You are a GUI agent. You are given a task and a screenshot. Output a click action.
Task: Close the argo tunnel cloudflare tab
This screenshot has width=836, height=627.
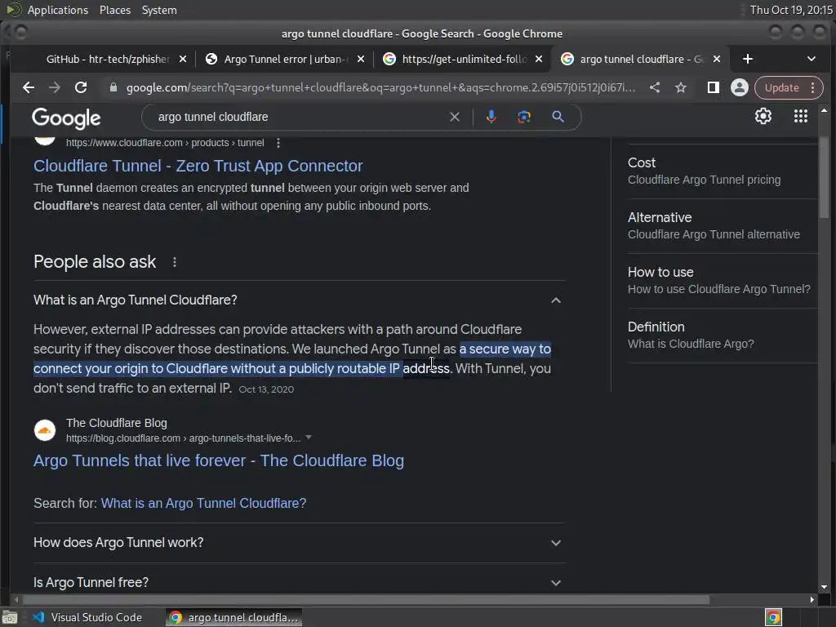717,59
